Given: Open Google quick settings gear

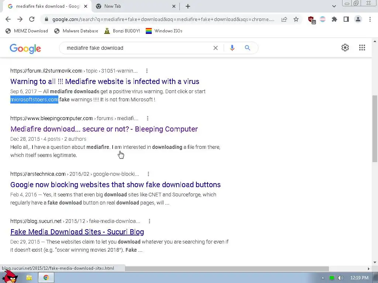Looking at the screenshot, I should click(x=345, y=48).
